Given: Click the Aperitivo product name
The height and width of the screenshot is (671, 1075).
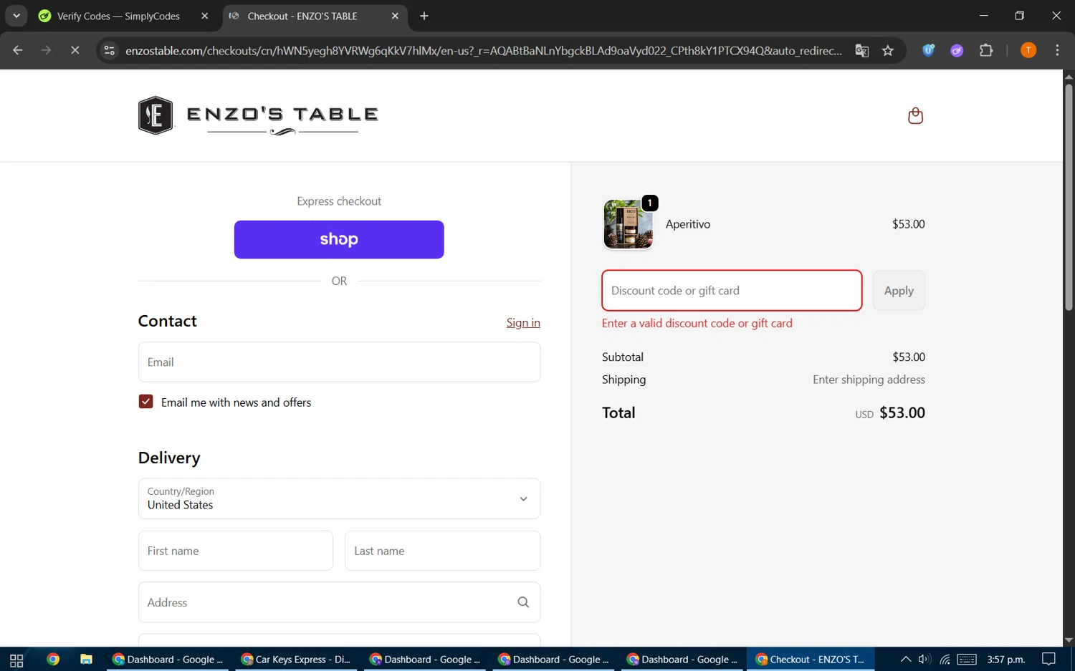Looking at the screenshot, I should click(x=688, y=224).
